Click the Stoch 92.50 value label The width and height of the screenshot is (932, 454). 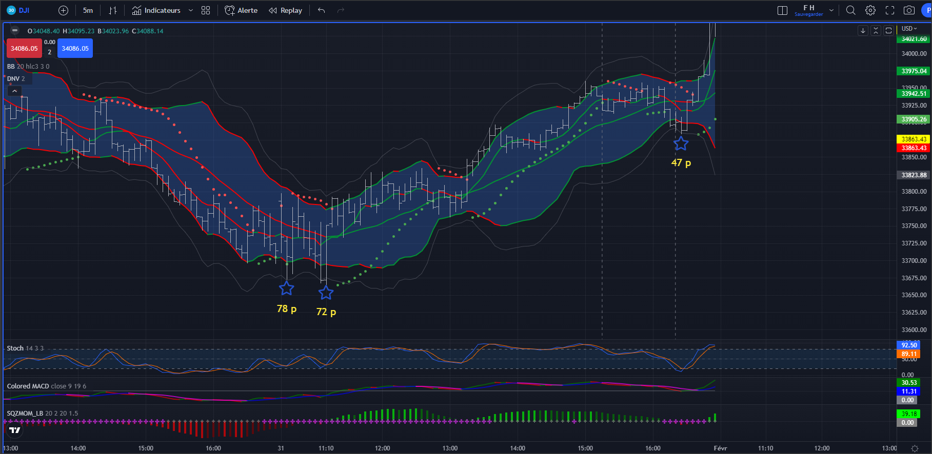(x=909, y=345)
